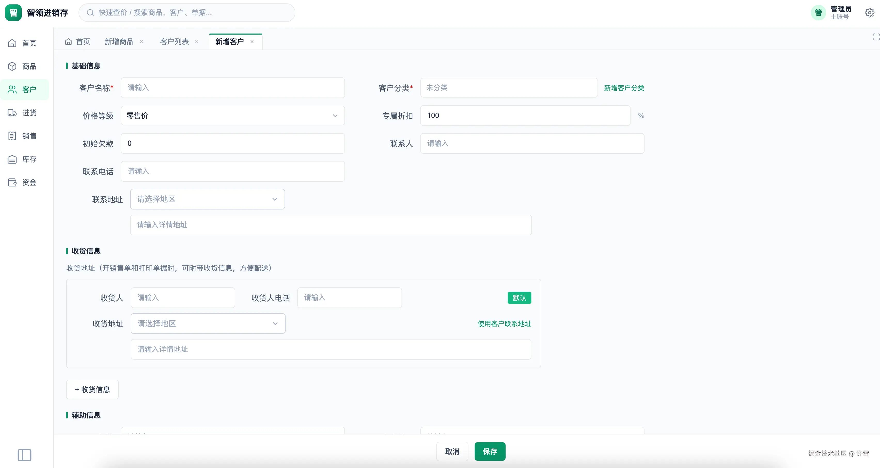Focus the 联系地址 detailed address field
The height and width of the screenshot is (468, 880).
tap(331, 225)
